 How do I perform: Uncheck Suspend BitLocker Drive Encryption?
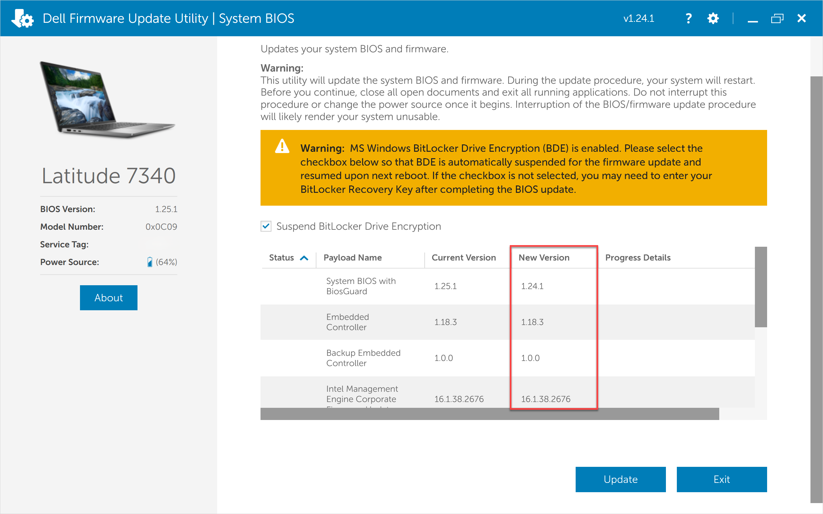(x=266, y=227)
